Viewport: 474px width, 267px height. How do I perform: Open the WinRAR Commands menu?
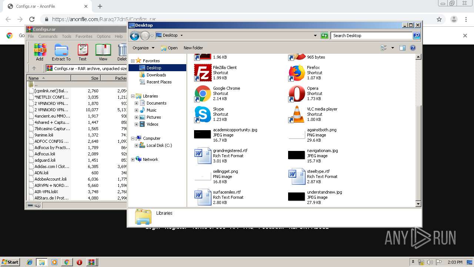(48, 36)
